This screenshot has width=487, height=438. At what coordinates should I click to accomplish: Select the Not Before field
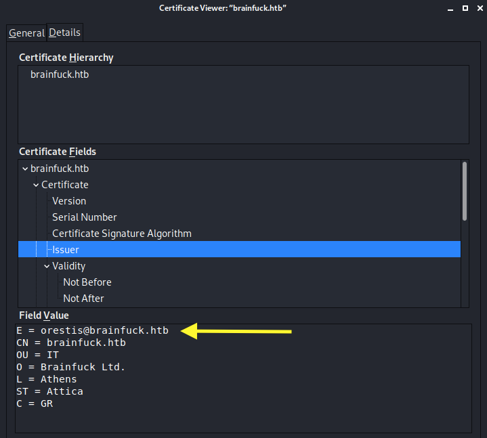[87, 282]
